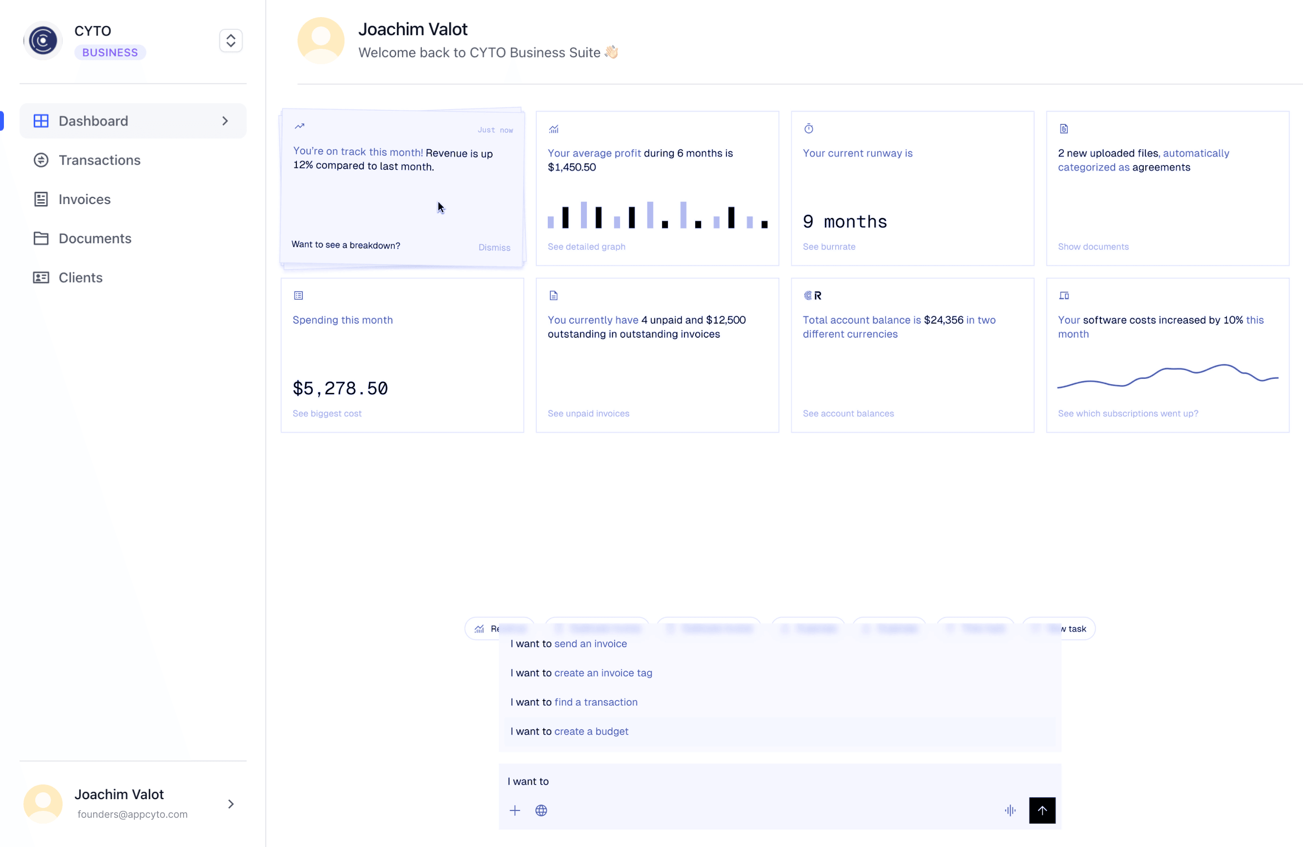Select the Transactions icon in the sidebar

coord(41,160)
